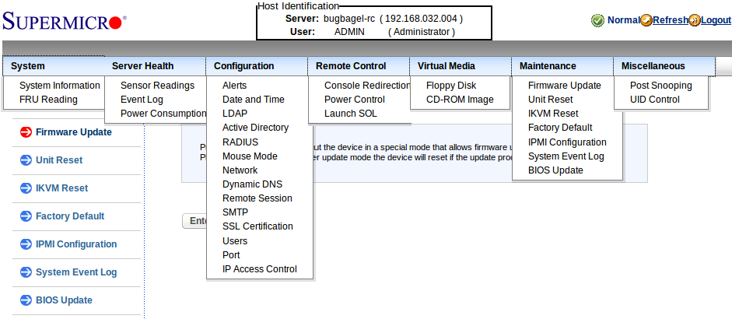The width and height of the screenshot is (732, 319).
Task: Open Console Redirection under Remote Control
Action: pos(367,86)
